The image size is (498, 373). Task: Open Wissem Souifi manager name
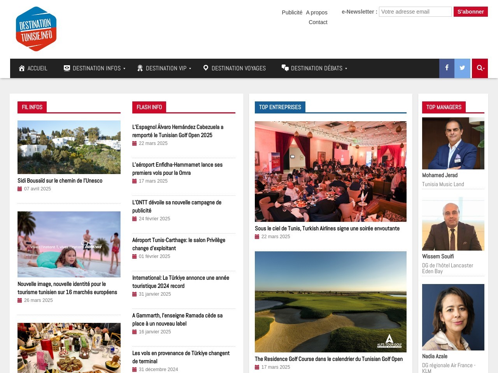tap(438, 256)
